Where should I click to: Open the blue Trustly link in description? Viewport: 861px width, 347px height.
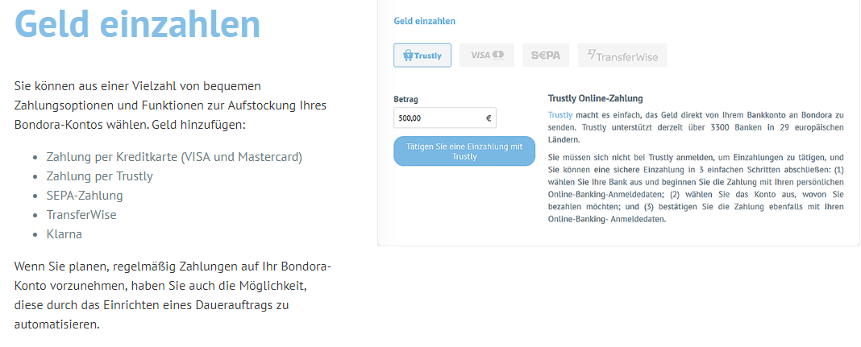tap(560, 115)
